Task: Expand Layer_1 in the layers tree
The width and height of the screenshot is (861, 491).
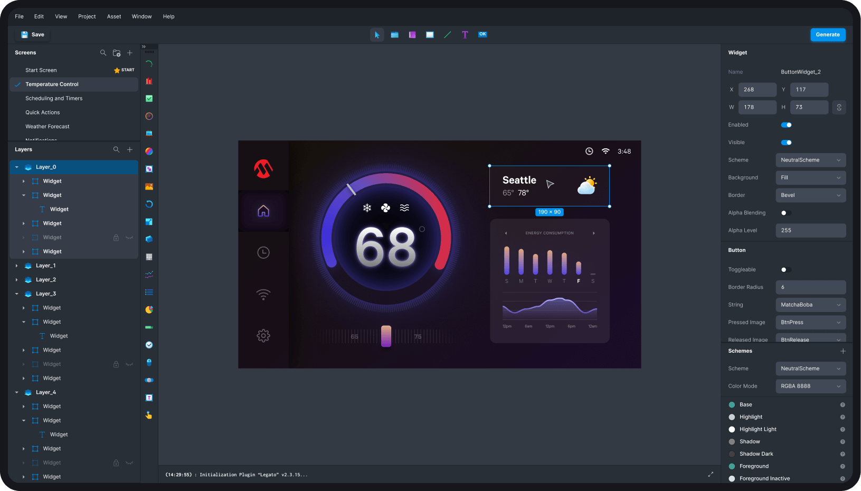Action: tap(17, 266)
